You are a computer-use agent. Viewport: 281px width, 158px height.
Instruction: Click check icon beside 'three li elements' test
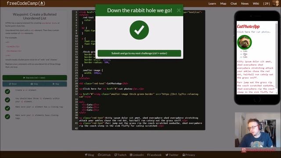click(x=7, y=100)
